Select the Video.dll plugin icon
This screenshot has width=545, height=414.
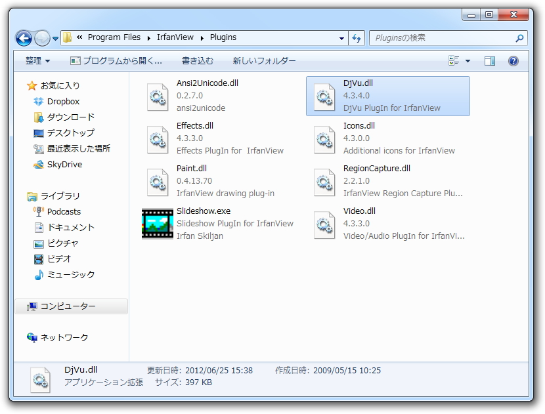(x=324, y=224)
